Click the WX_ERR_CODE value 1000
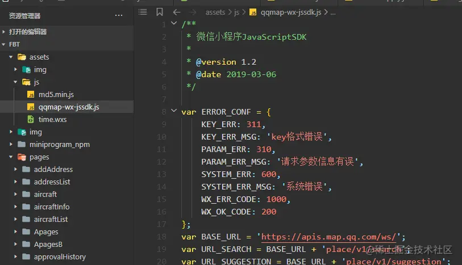 tap(276, 199)
